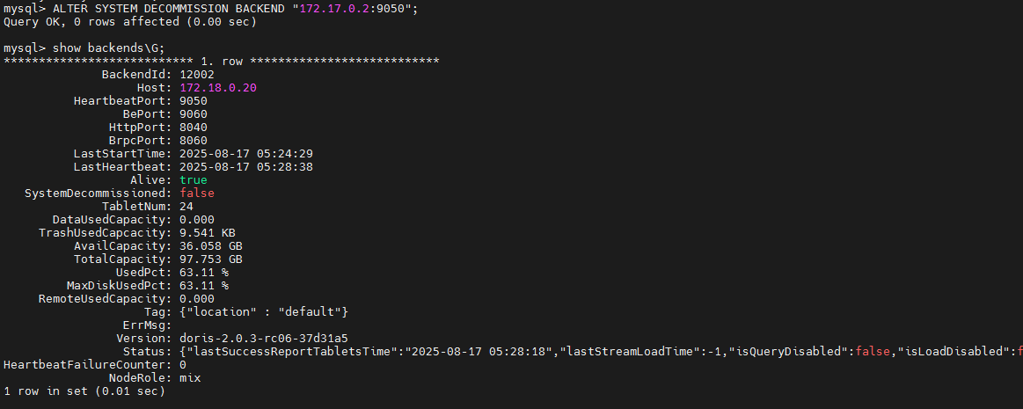The height and width of the screenshot is (409, 1023).
Task: Click the BePort value 9060
Action: (x=193, y=114)
